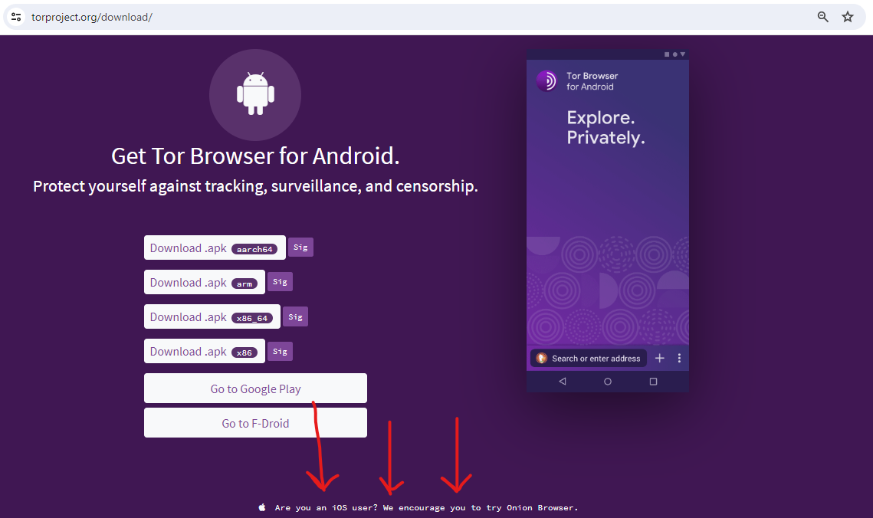Click the zoom magnifier icon in address bar

click(822, 17)
